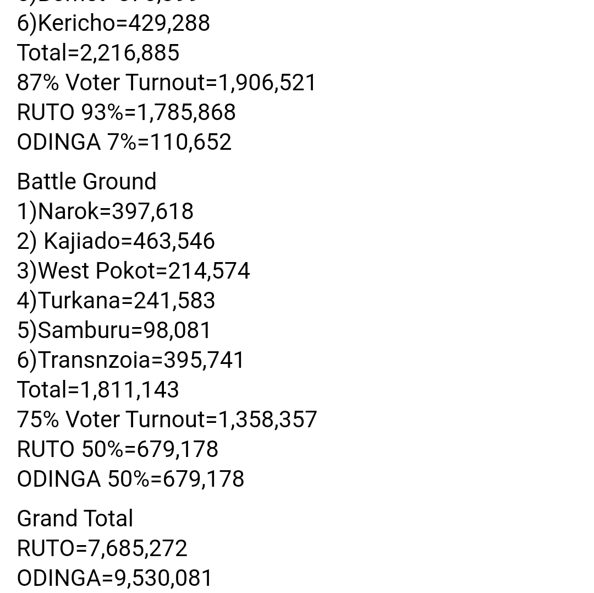Select the 87% Voter Turnout line
This screenshot has width=594, height=593.
(167, 83)
